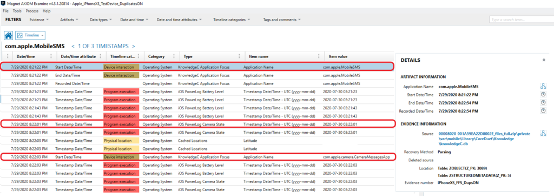Select the 8:21:22 PM End Date/Time row
This screenshot has width=554, height=196.
point(197,75)
